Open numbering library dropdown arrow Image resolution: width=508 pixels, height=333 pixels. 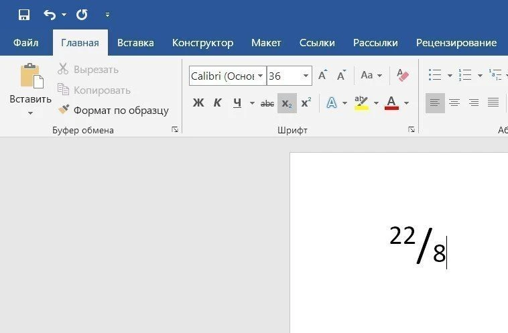coord(480,76)
